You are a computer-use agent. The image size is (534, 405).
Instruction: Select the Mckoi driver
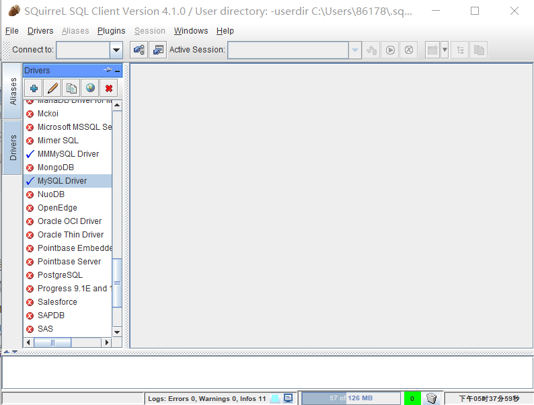tap(68, 114)
